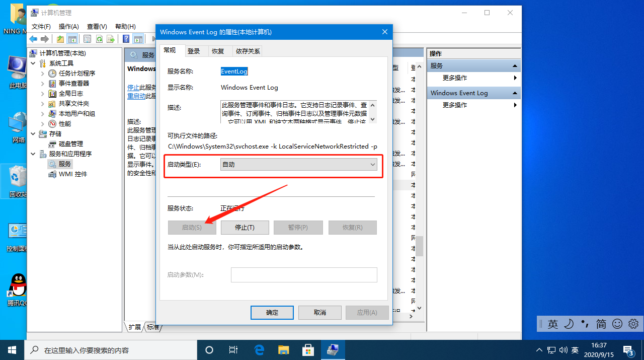Open File Explorer from the taskbar
Screen dimensions: 644x360
[x=284, y=350]
